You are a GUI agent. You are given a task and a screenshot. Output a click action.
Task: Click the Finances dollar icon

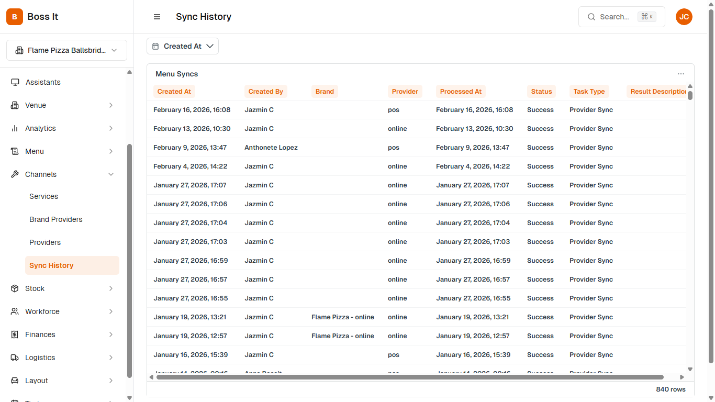click(x=15, y=334)
